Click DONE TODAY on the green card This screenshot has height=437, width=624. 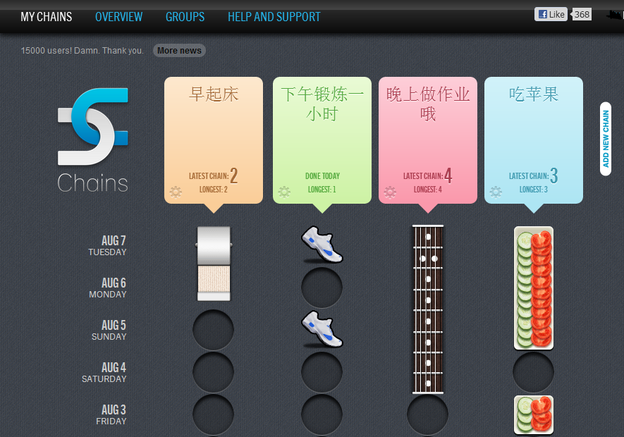click(x=322, y=176)
